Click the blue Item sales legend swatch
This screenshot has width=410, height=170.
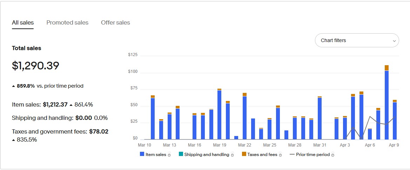pyautogui.click(x=142, y=154)
